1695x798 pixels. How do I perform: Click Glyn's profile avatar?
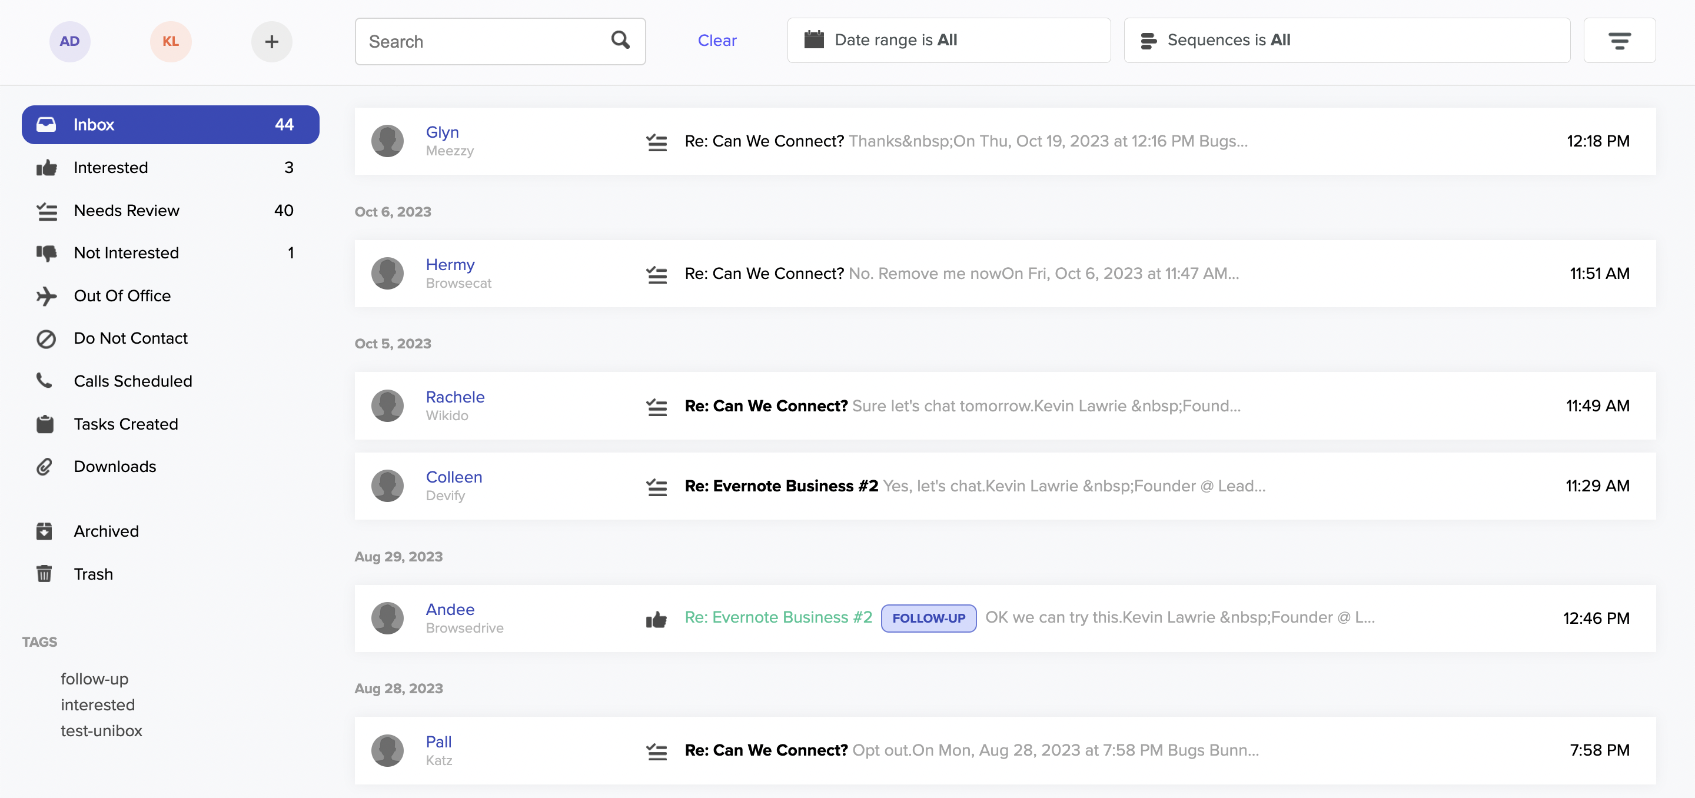pyautogui.click(x=388, y=141)
